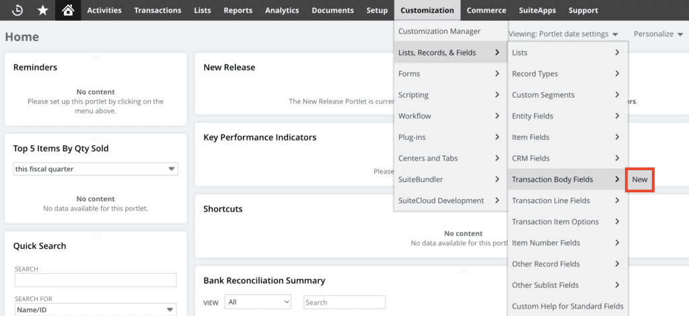Open the SuiteApps menu
689x316 pixels.
(x=537, y=10)
